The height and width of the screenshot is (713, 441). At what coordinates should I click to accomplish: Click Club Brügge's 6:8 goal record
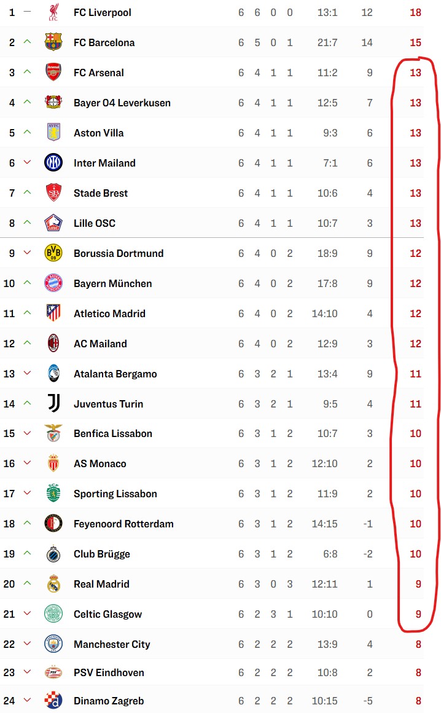tap(330, 554)
